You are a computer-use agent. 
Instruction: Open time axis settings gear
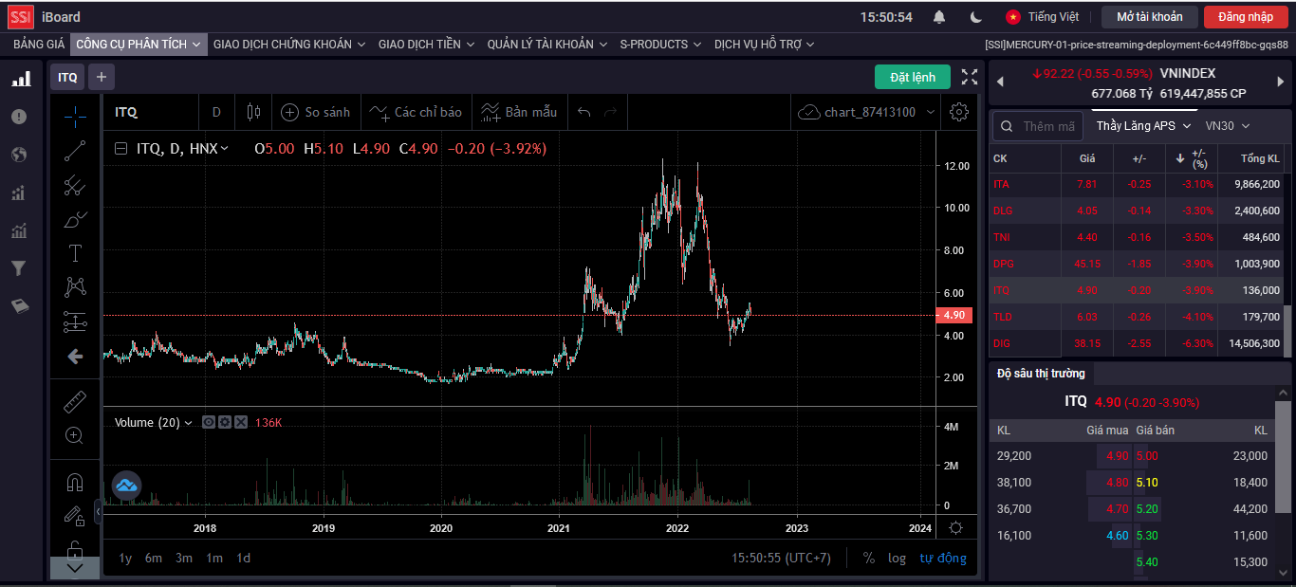pyautogui.click(x=955, y=527)
